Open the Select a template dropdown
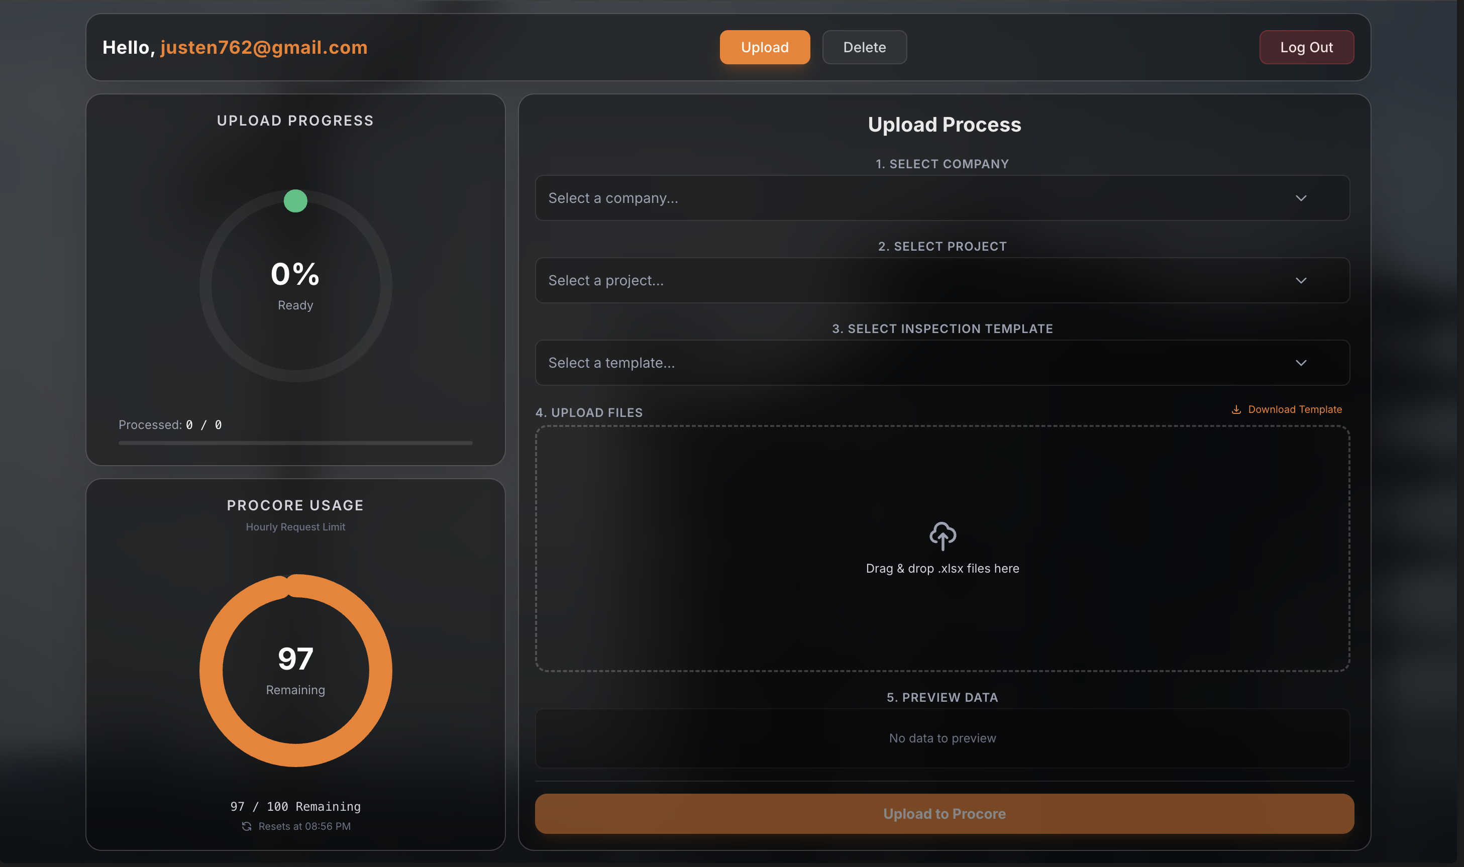 tap(943, 363)
